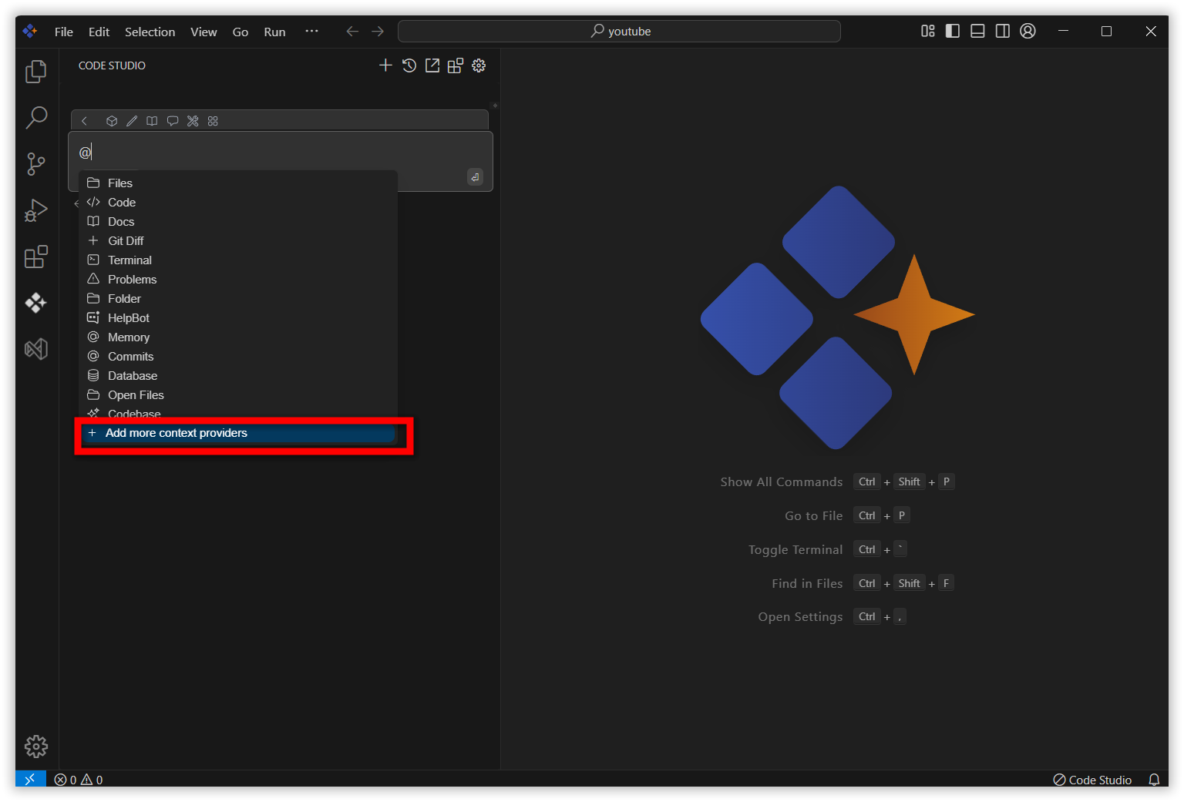Click the youtube command center search box
Viewport: 1184px width, 802px height.
click(619, 32)
